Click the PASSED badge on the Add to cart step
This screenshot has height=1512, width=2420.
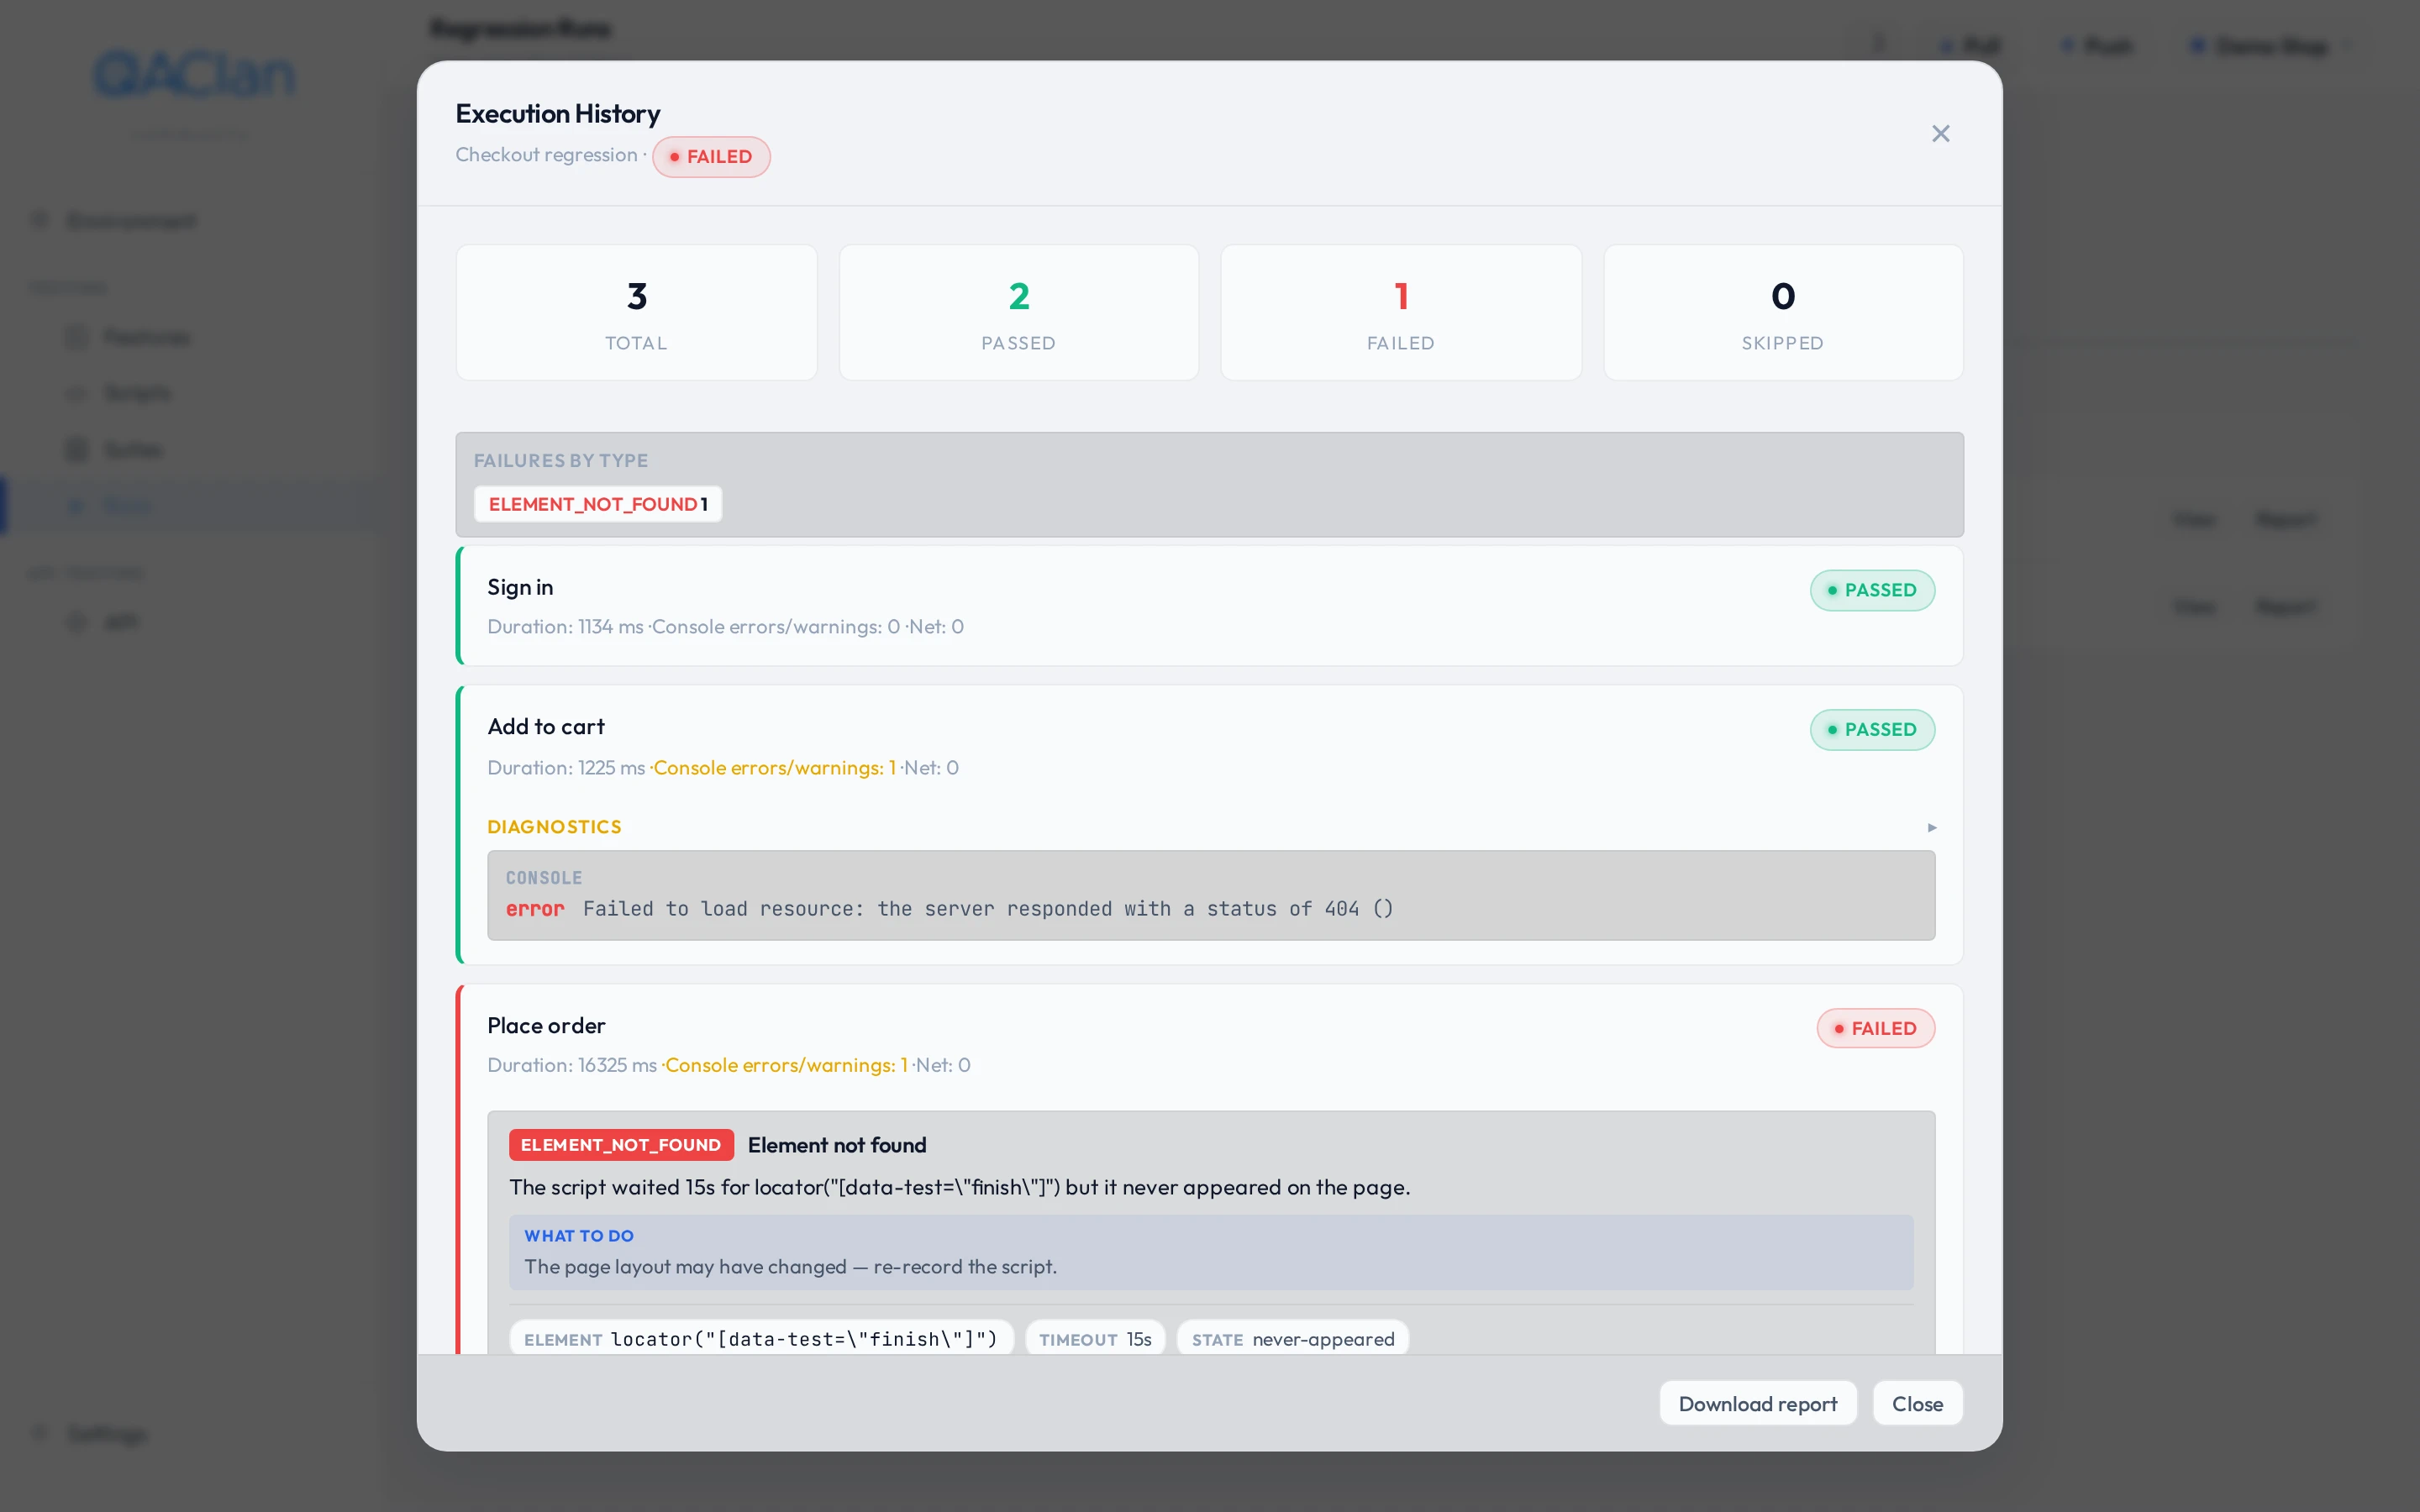[1872, 730]
